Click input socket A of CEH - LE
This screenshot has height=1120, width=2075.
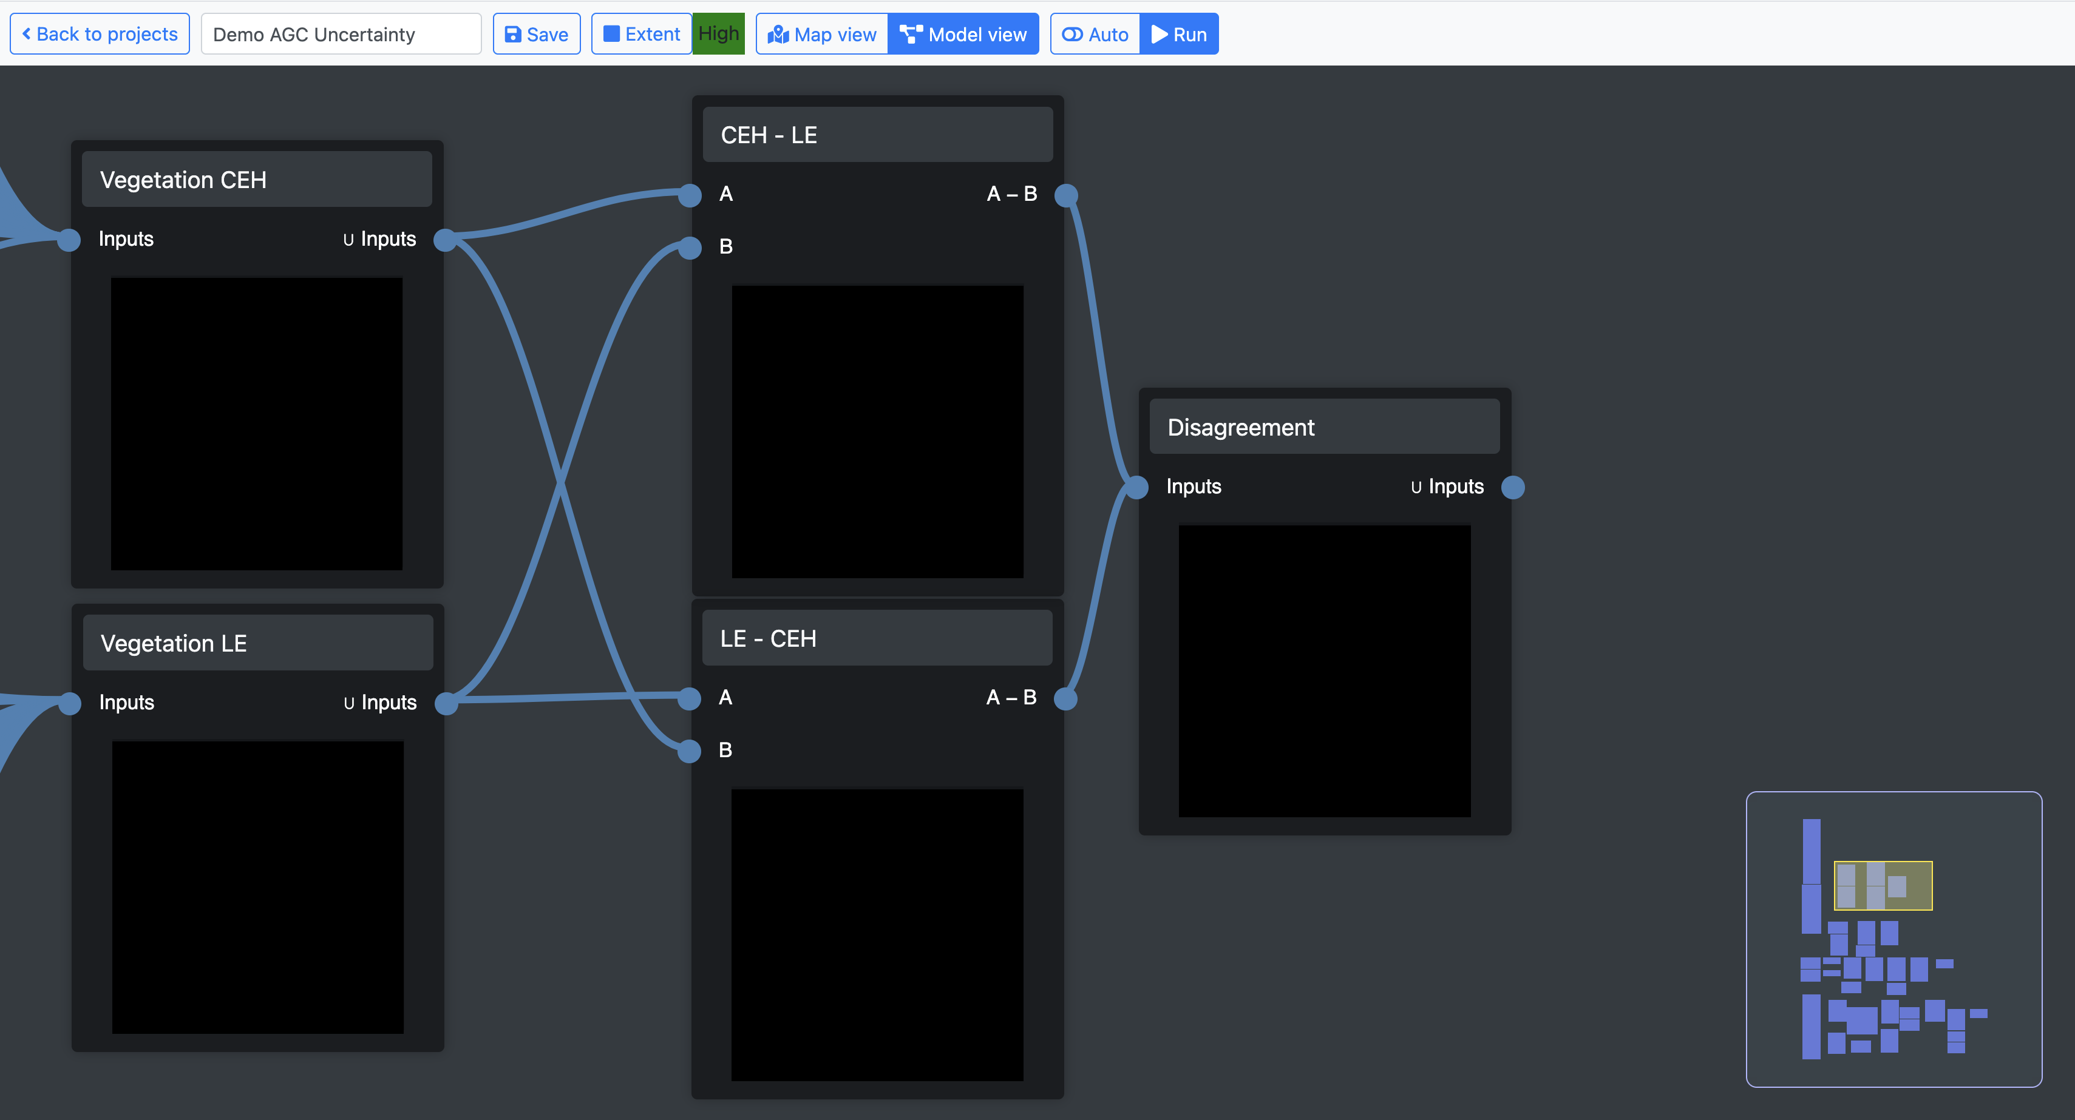click(690, 195)
